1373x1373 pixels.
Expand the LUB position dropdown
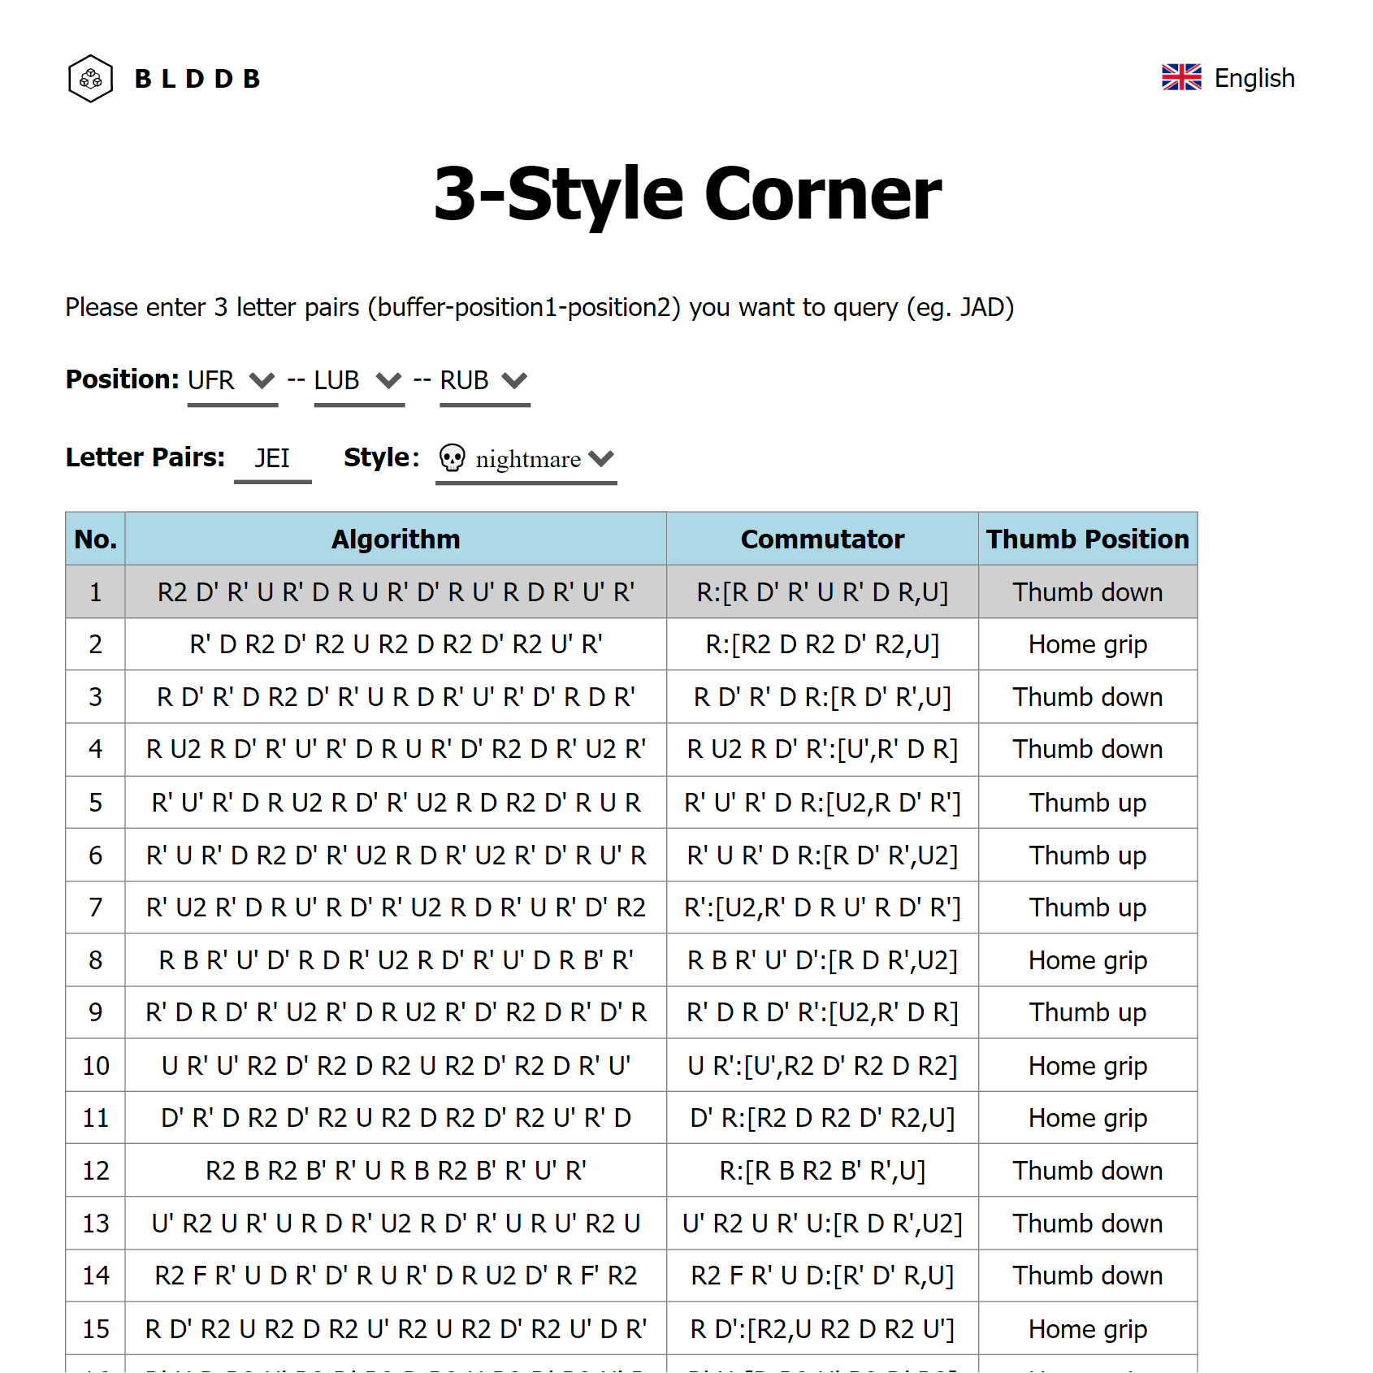click(x=358, y=380)
